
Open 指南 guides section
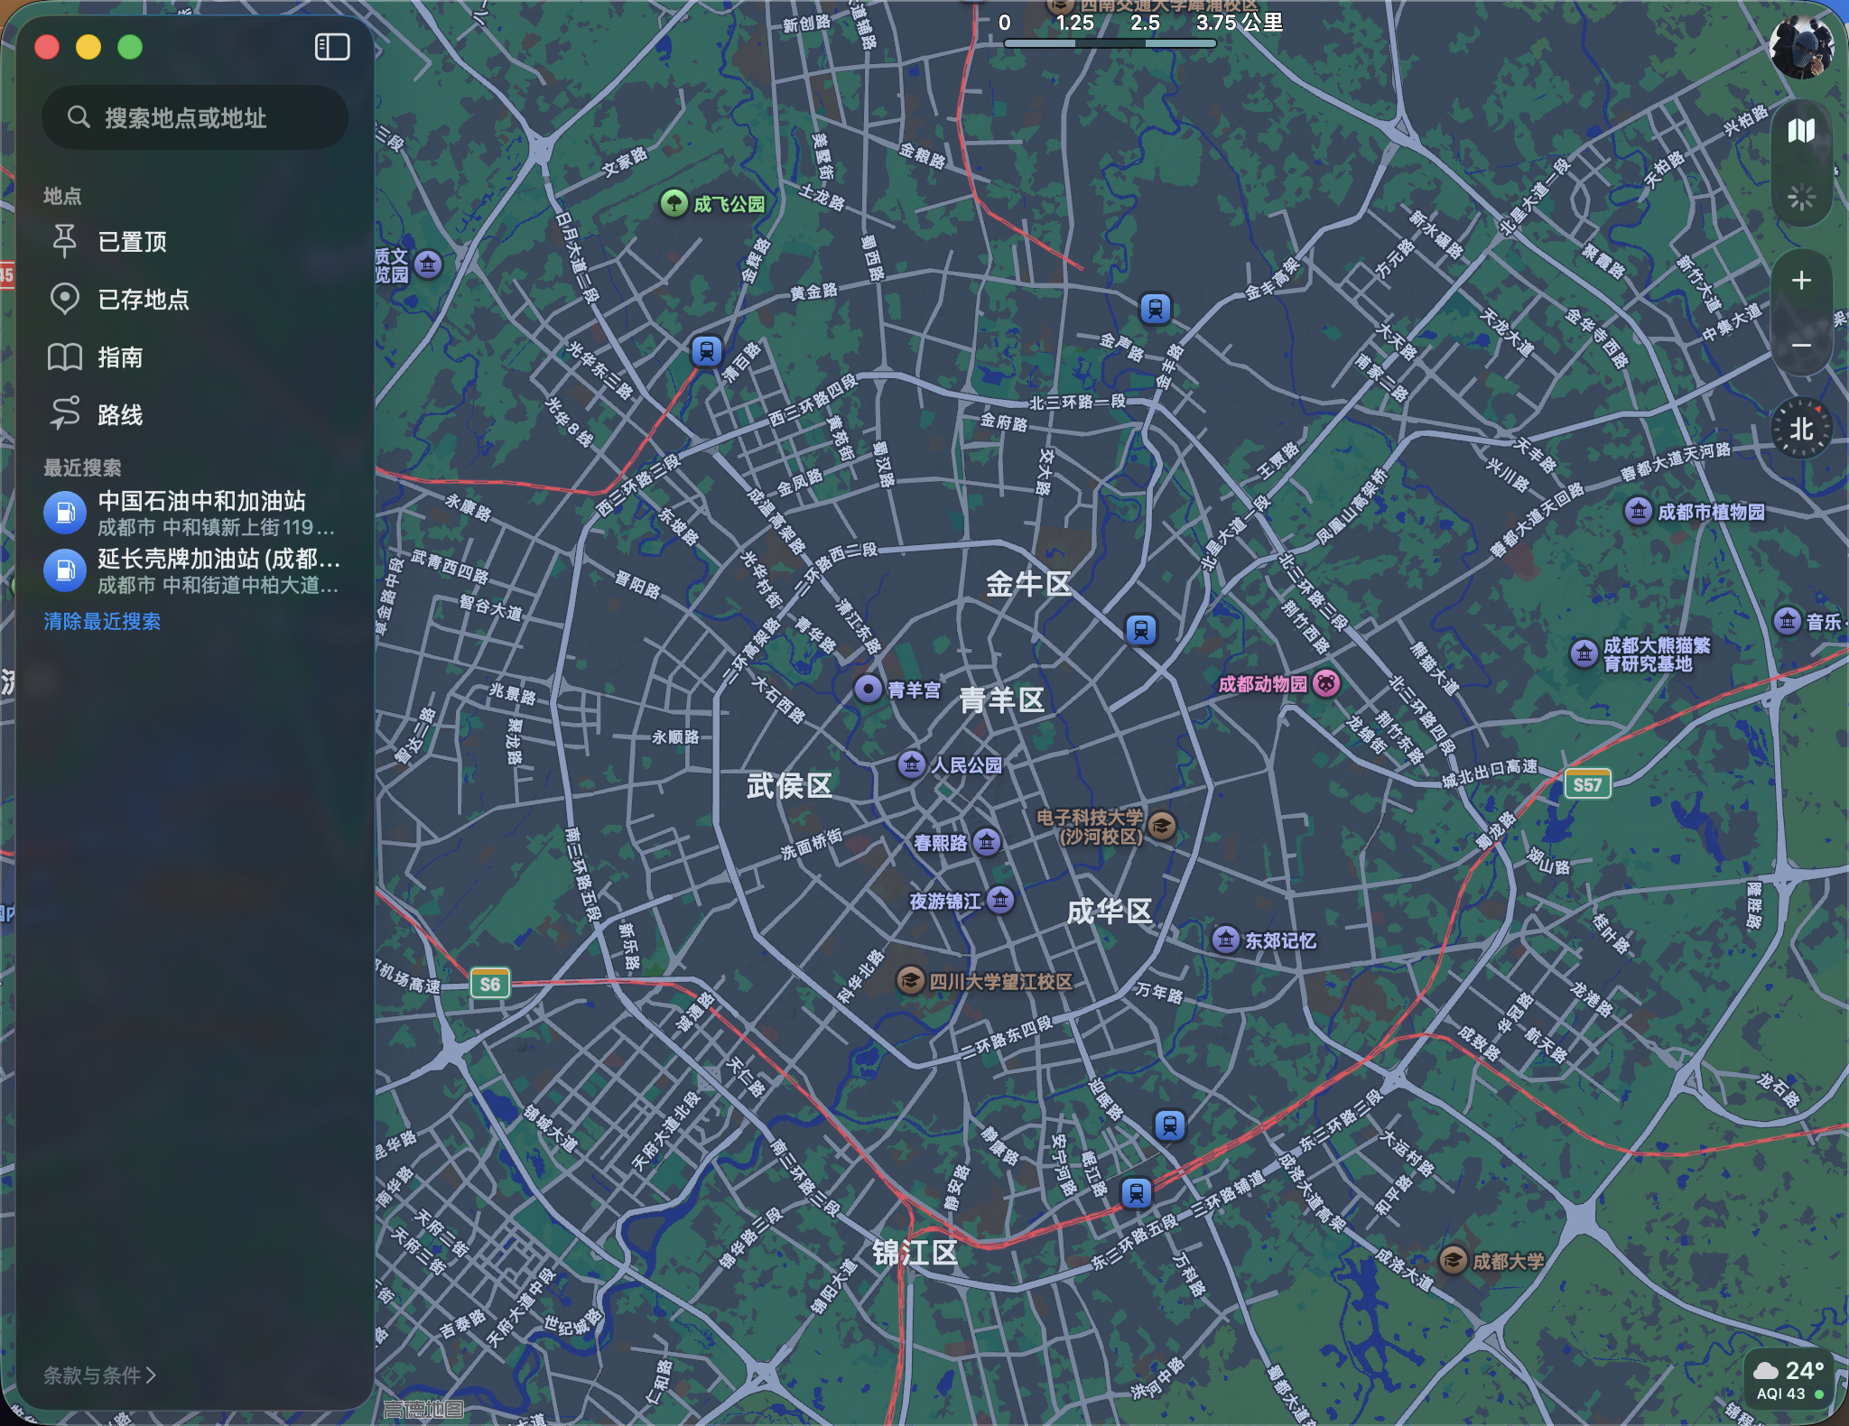tap(119, 357)
